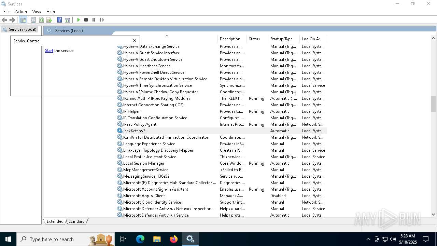Select Services (Local) in the left tree
The width and height of the screenshot is (437, 246).
pyautogui.click(x=23, y=29)
